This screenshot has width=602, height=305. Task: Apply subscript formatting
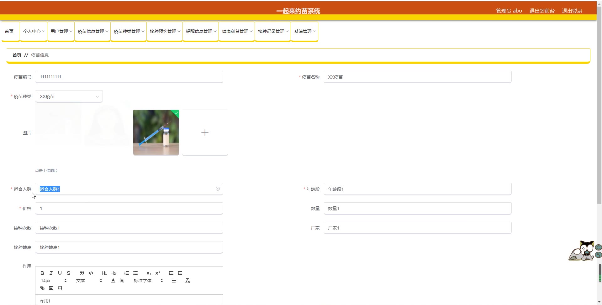pyautogui.click(x=149, y=273)
